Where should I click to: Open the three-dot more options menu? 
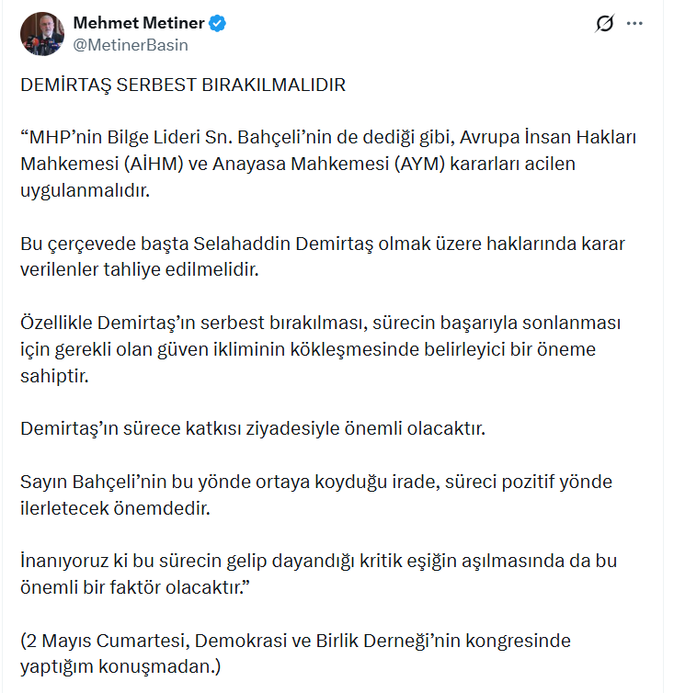tap(634, 23)
